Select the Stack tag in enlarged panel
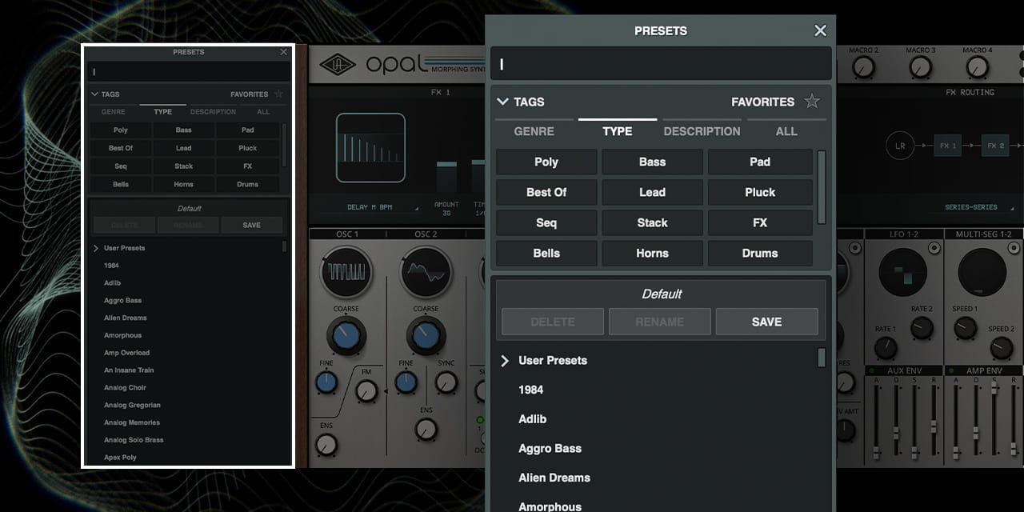The image size is (1024, 512). [x=653, y=222]
